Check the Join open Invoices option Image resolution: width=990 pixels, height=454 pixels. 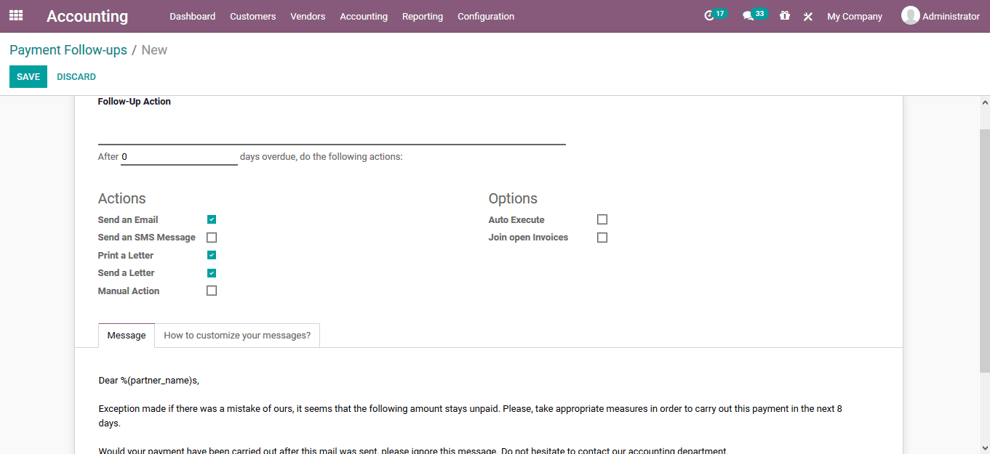tap(602, 237)
